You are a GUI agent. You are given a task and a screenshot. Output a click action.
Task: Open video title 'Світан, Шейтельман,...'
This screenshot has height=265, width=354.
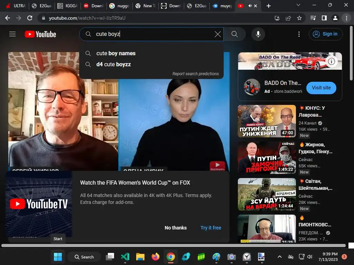(316, 185)
